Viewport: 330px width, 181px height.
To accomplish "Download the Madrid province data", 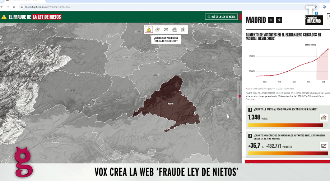I will pyautogui.click(x=271, y=20).
